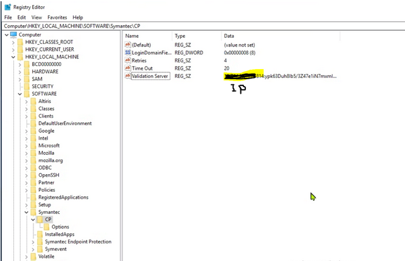The width and height of the screenshot is (405, 261).
Task: Click the CP folder icon
Action: tap(40, 219)
